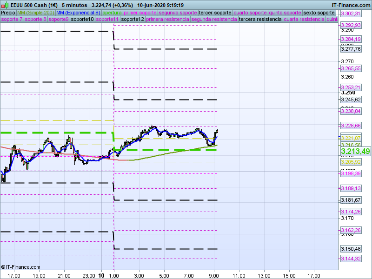Click the day 10 marker on time axis
Image resolution: width=372 pixels, height=279 pixels.
click(x=101, y=275)
